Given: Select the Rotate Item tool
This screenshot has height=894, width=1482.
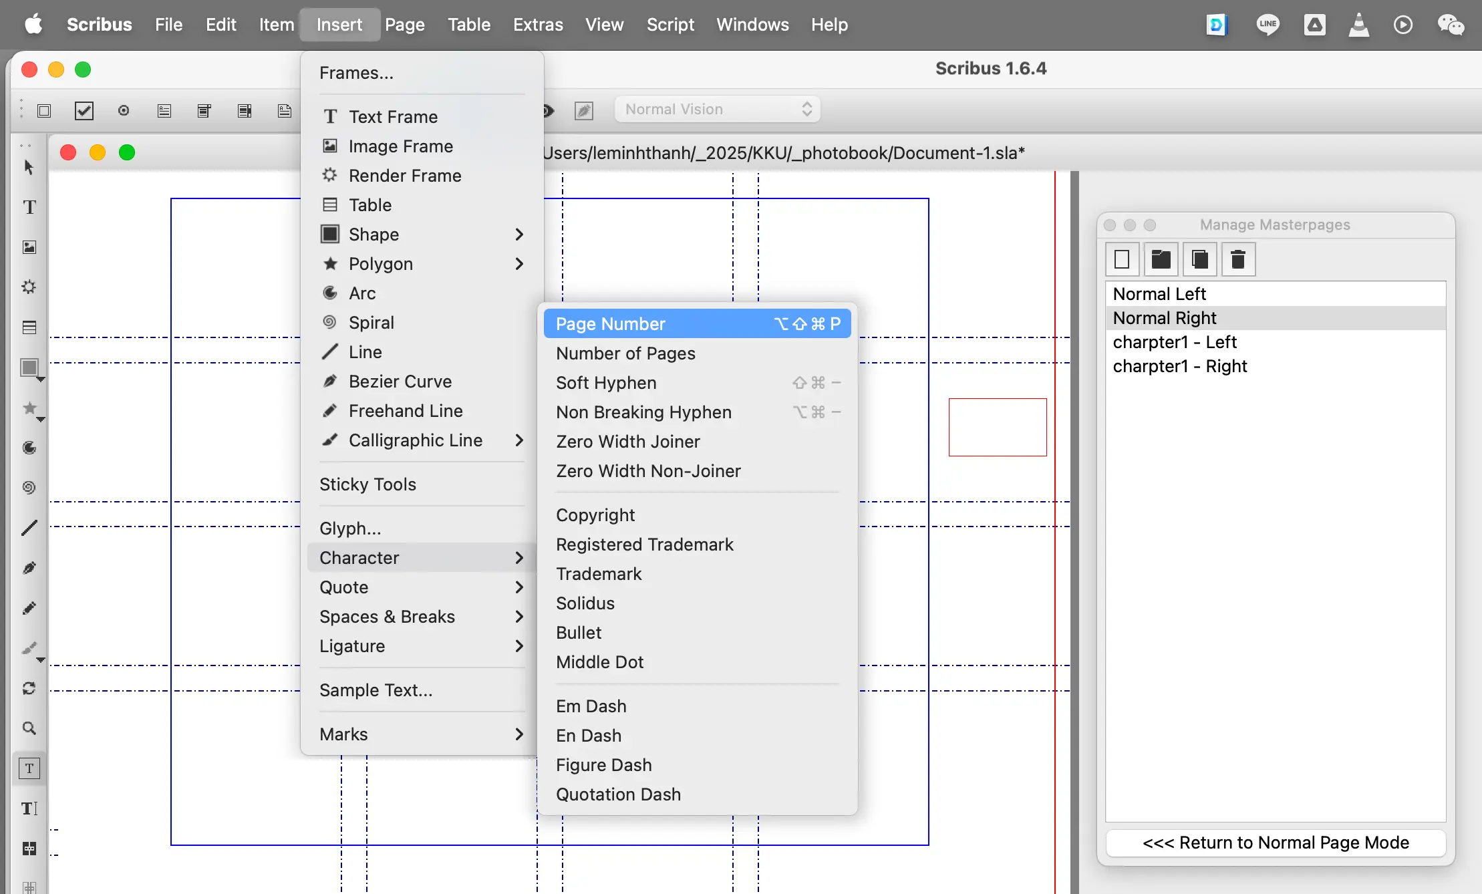Looking at the screenshot, I should coord(29,688).
